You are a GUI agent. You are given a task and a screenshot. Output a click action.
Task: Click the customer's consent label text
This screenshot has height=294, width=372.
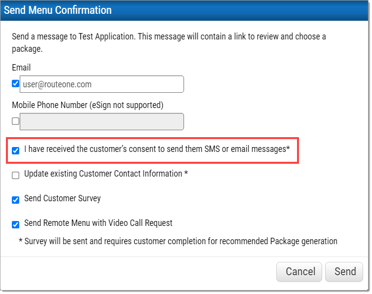coord(157,149)
